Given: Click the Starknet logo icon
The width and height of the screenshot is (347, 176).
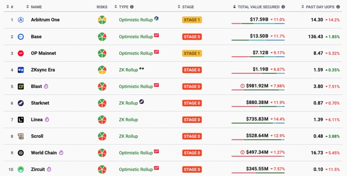Looking at the screenshot, I should point(20,103).
